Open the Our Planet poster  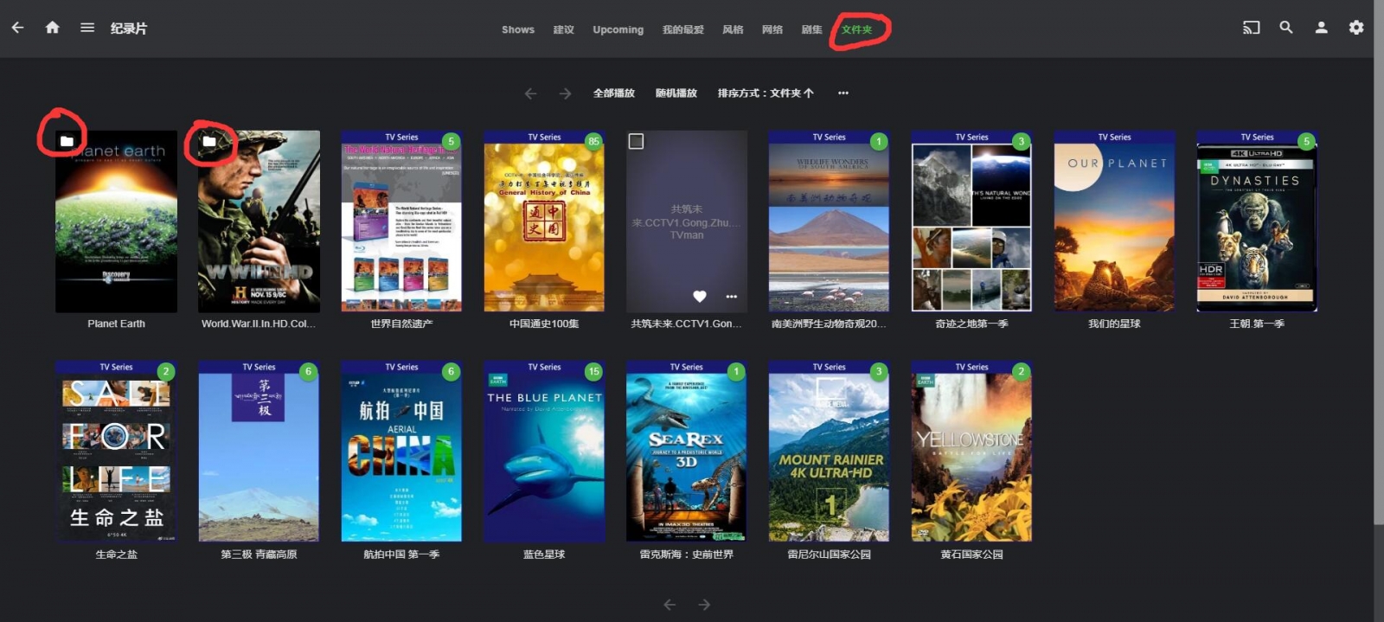(1114, 221)
